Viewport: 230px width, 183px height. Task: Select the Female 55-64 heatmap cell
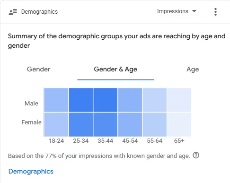tap(155, 124)
